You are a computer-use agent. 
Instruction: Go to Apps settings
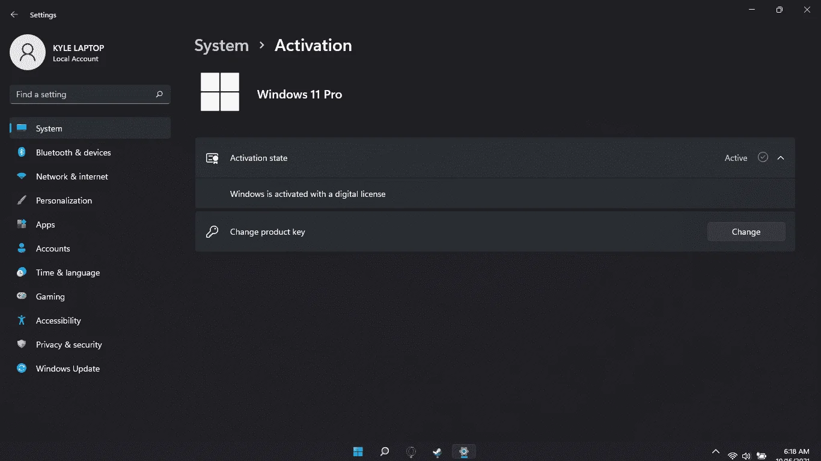(x=90, y=224)
